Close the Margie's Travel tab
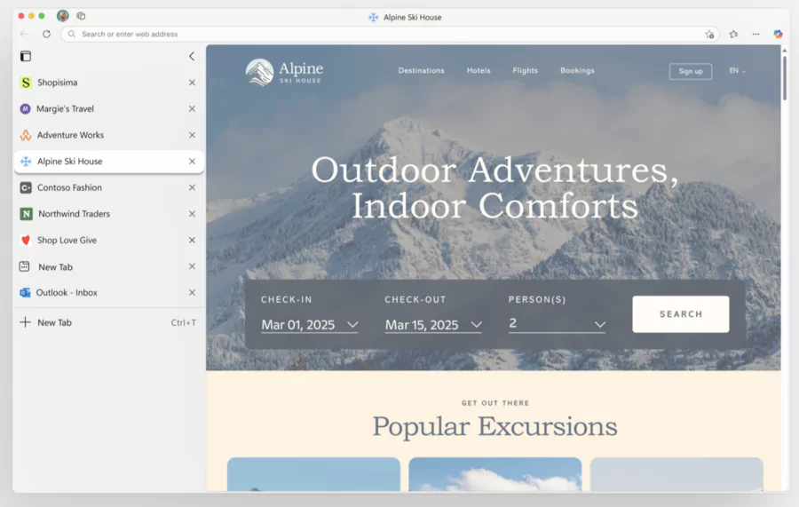This screenshot has width=799, height=507. coord(192,108)
